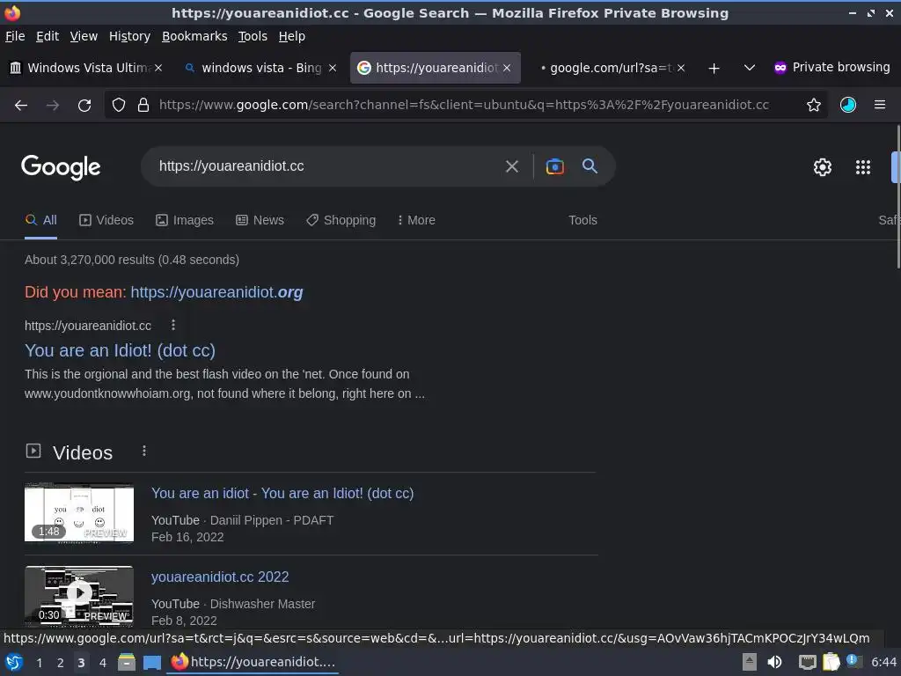The width and height of the screenshot is (901, 676).
Task: Play the 1:48 video thumbnail
Action: pos(78,513)
